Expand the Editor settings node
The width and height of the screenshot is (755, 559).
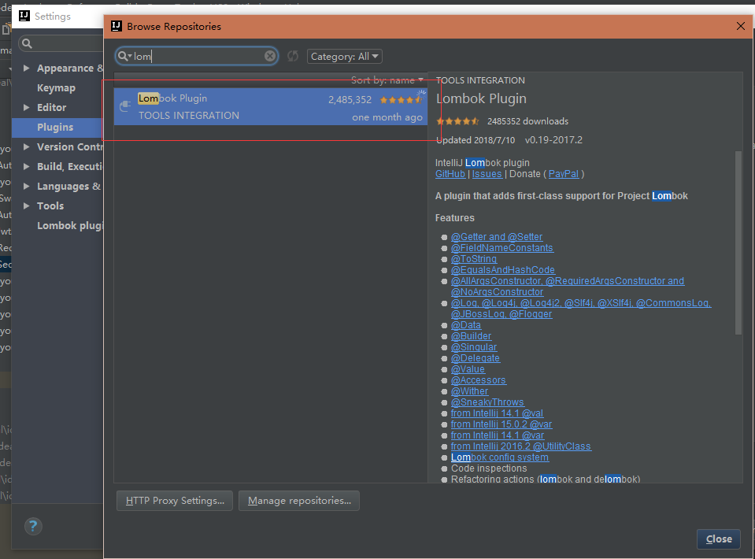coord(27,107)
